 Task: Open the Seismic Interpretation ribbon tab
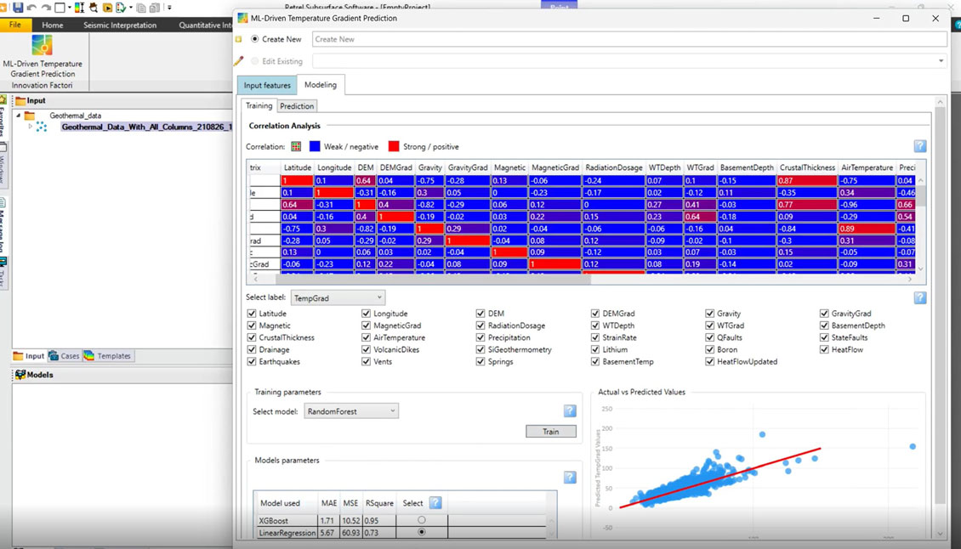tap(120, 25)
